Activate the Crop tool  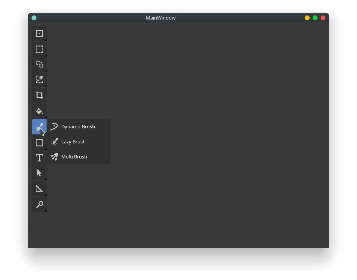click(x=39, y=95)
